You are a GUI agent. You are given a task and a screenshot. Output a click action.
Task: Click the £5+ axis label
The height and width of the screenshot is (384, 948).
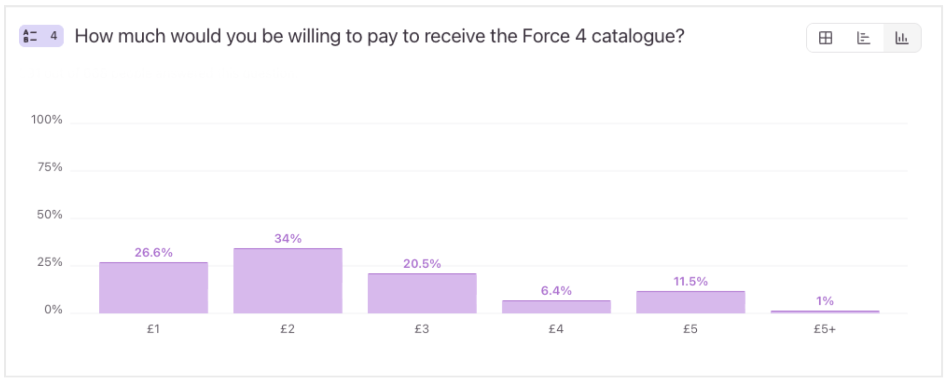pos(825,329)
